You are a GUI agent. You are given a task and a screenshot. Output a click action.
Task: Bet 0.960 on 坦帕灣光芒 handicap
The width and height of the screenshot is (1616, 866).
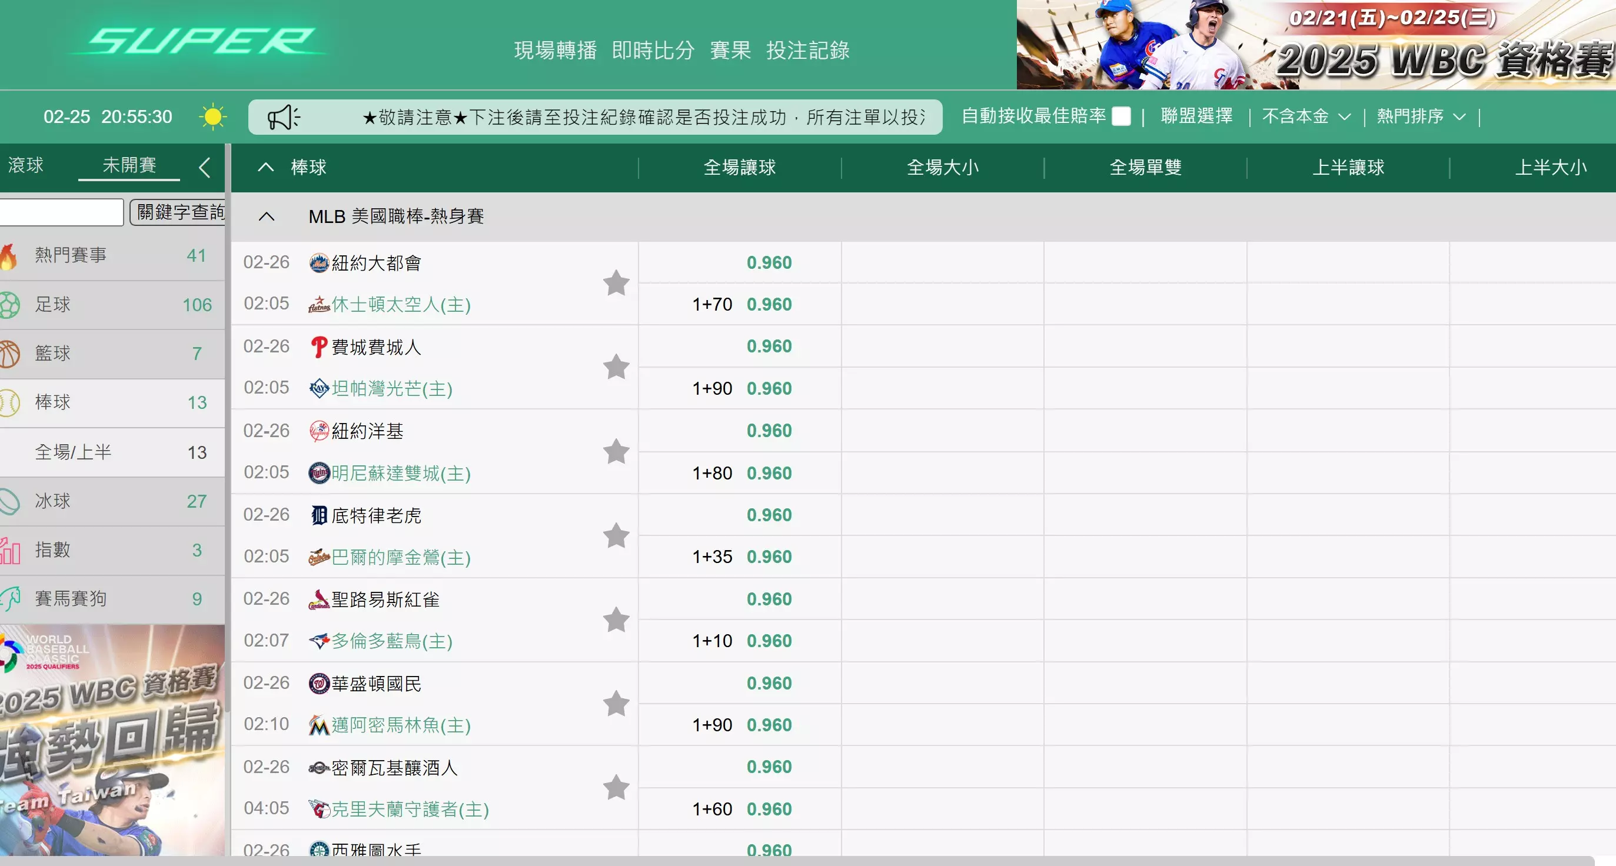(x=769, y=389)
